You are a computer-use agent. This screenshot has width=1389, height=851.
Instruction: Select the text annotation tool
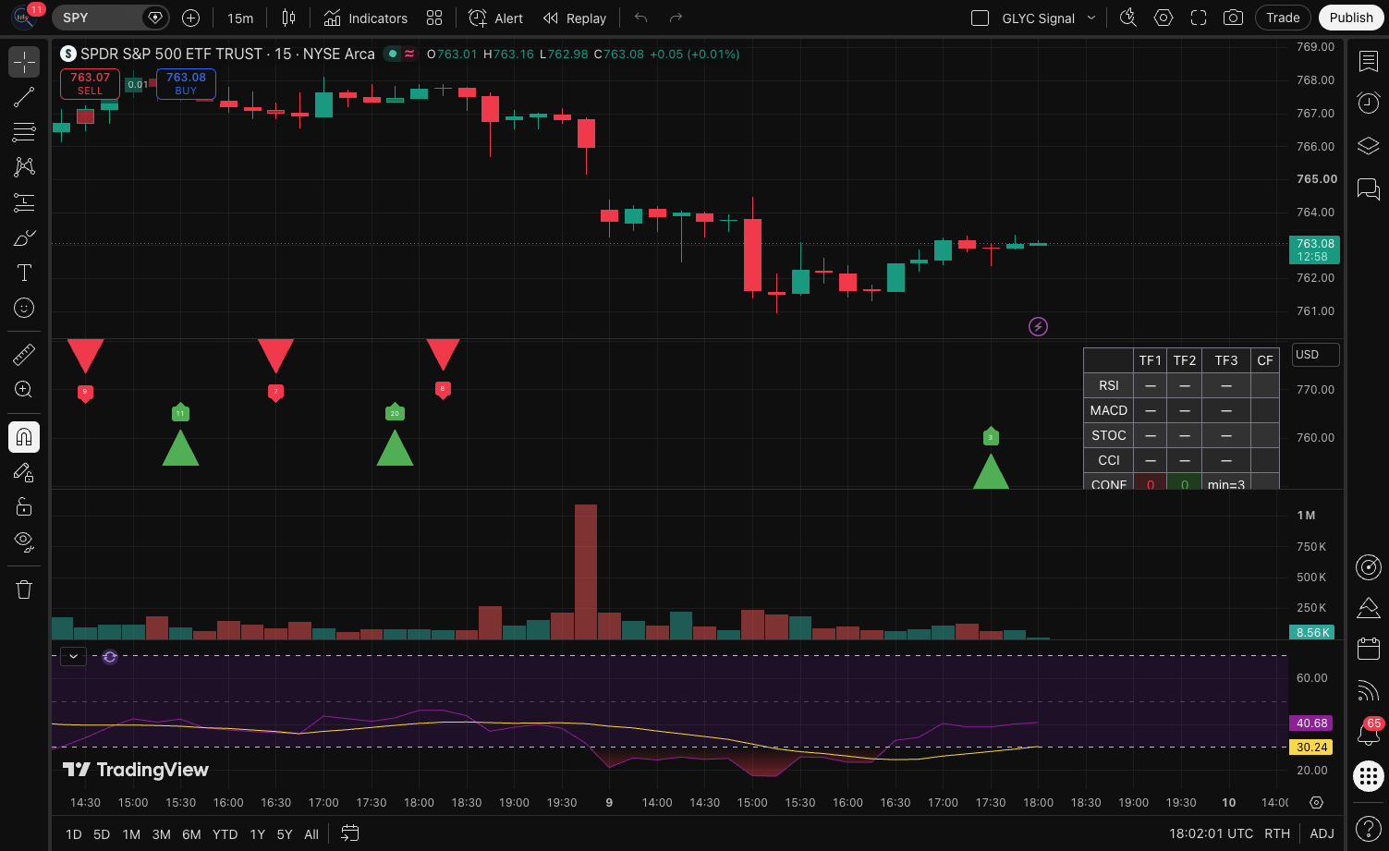tap(24, 273)
